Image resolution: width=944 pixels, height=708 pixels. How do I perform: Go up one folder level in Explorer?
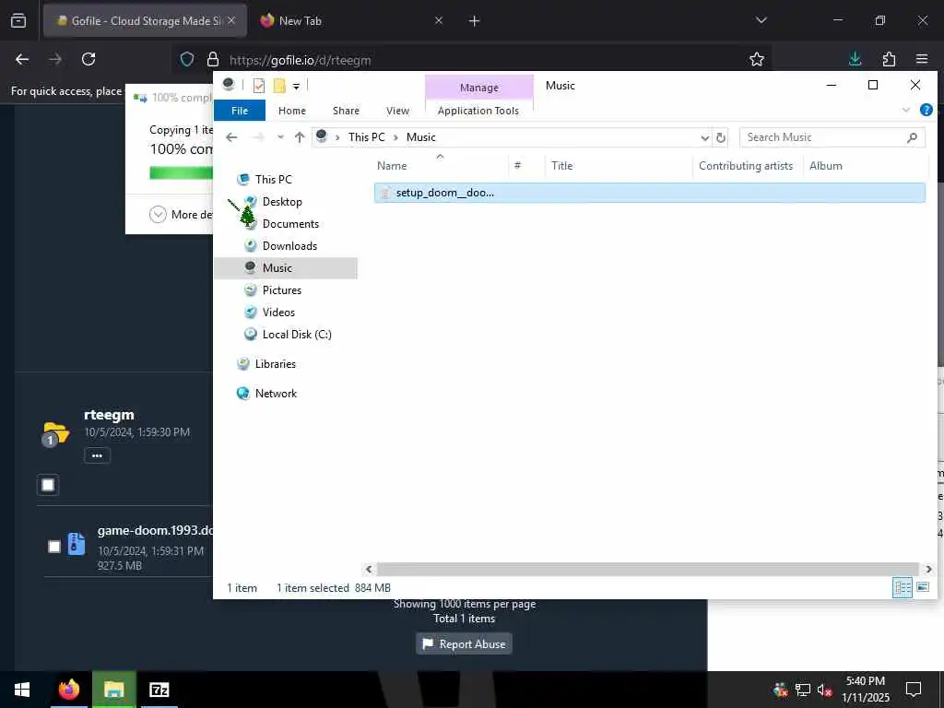tap(300, 137)
